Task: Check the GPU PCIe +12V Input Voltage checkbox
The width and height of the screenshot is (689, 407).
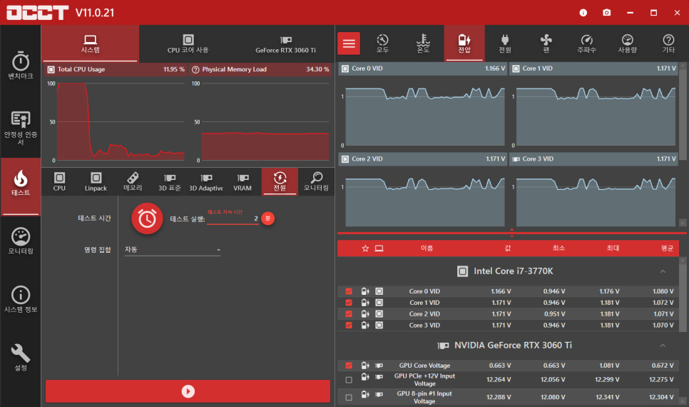Action: coord(349,380)
